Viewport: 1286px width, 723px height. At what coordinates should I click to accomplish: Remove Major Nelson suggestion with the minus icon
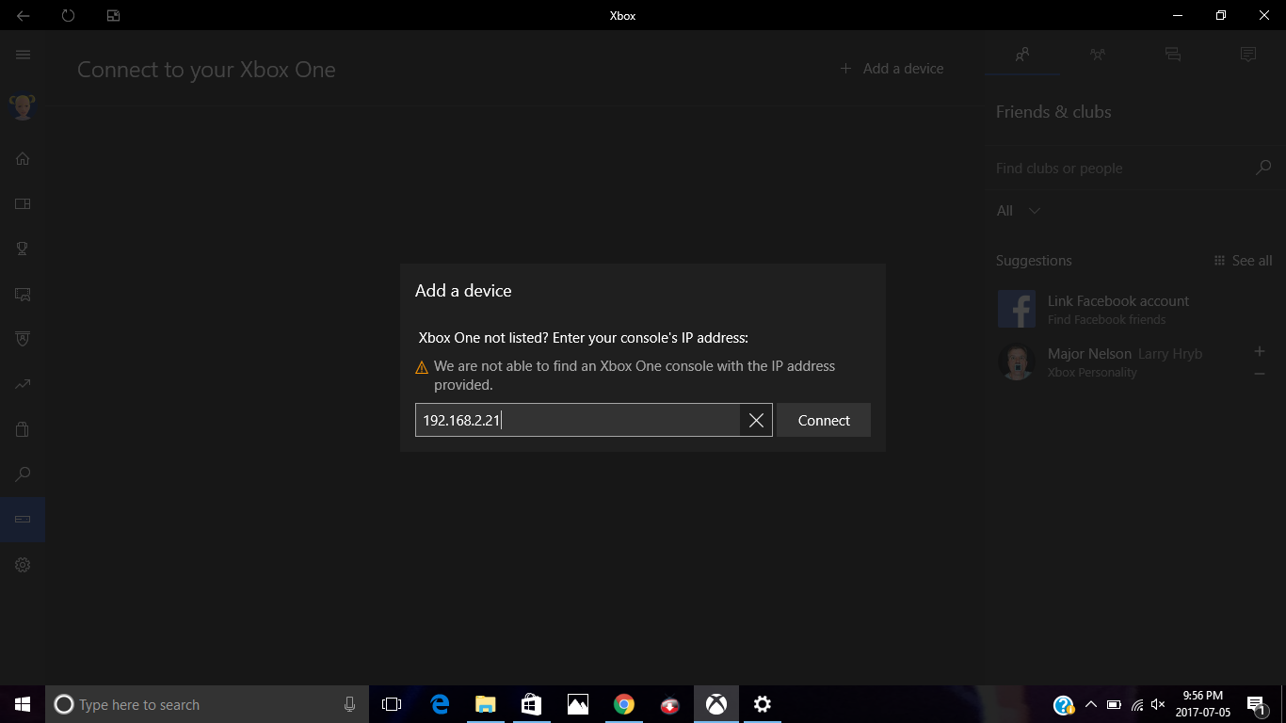1260,374
